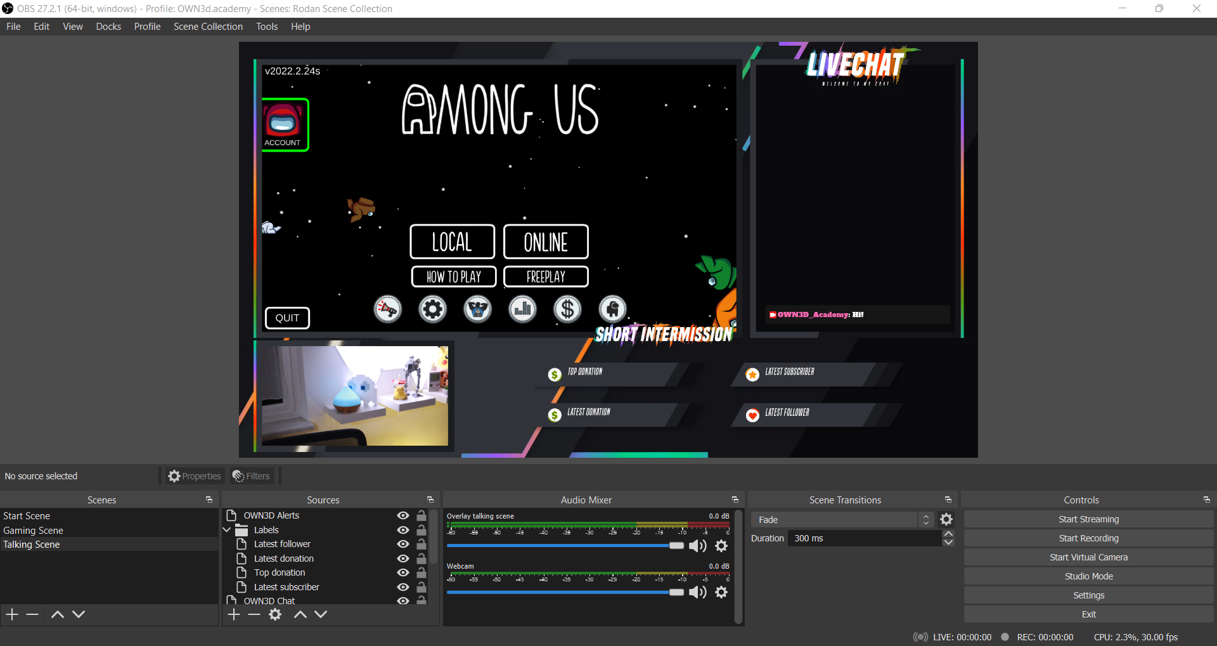
Task: Open the Fade transition dropdown
Action: coord(842,520)
